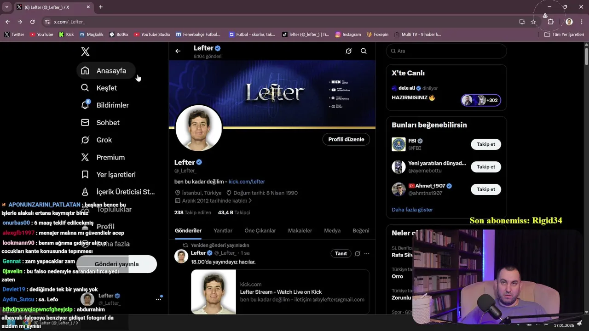This screenshot has height=331, width=589.
Task: Switch to the Makaleler tab
Action: (x=300, y=231)
